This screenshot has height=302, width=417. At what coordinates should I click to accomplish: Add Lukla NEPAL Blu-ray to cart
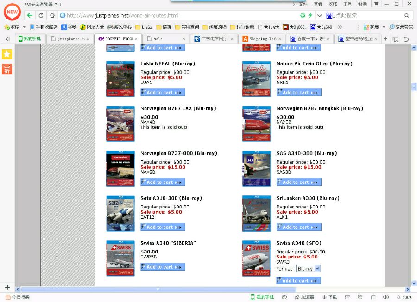[163, 92]
